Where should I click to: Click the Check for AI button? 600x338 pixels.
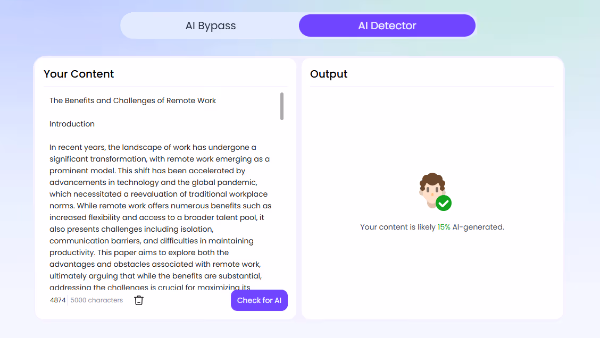pyautogui.click(x=259, y=300)
